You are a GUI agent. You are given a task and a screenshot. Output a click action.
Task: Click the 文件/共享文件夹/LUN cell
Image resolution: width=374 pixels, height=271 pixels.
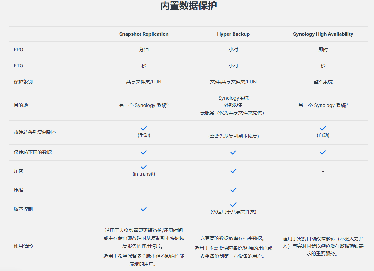tap(233, 82)
